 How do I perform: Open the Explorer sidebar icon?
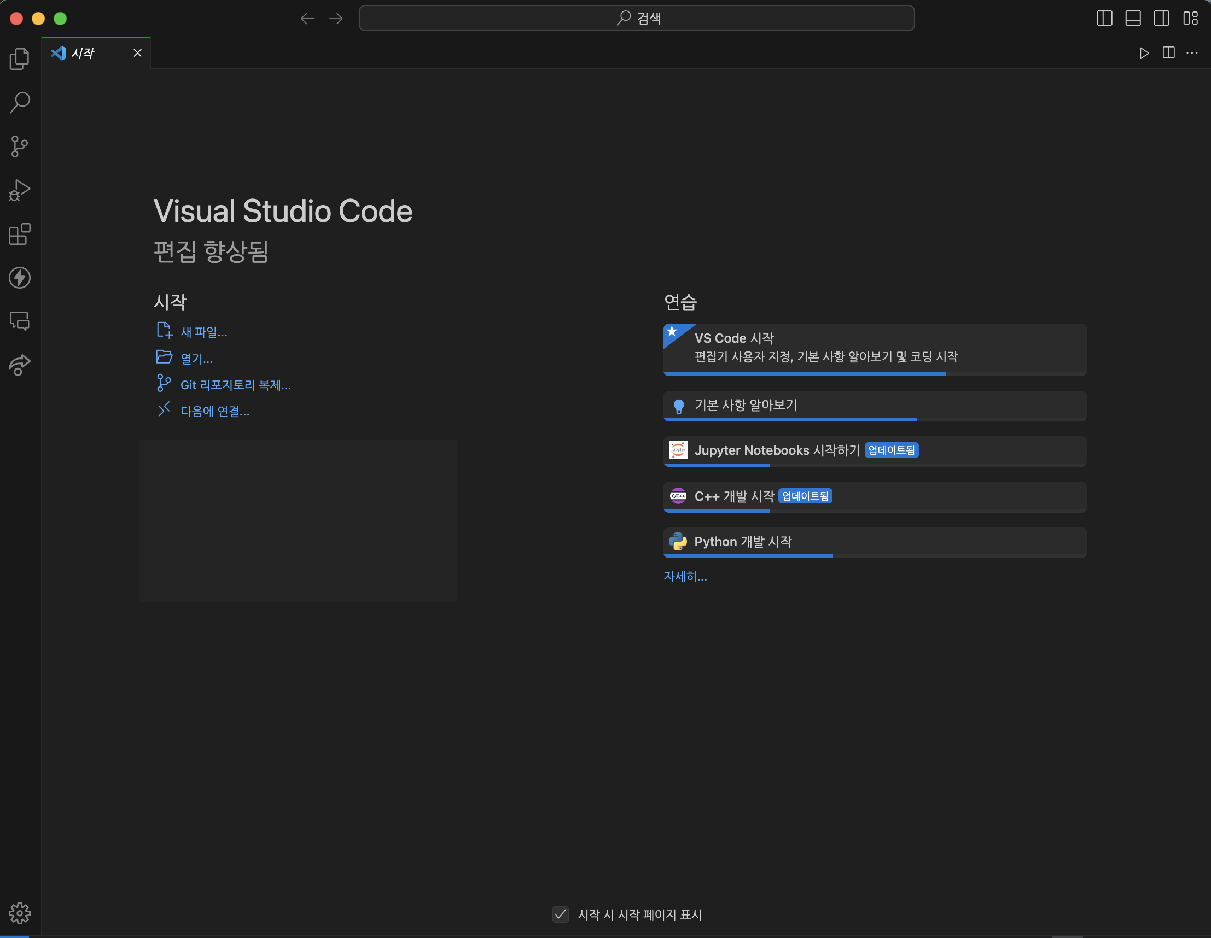[x=19, y=58]
